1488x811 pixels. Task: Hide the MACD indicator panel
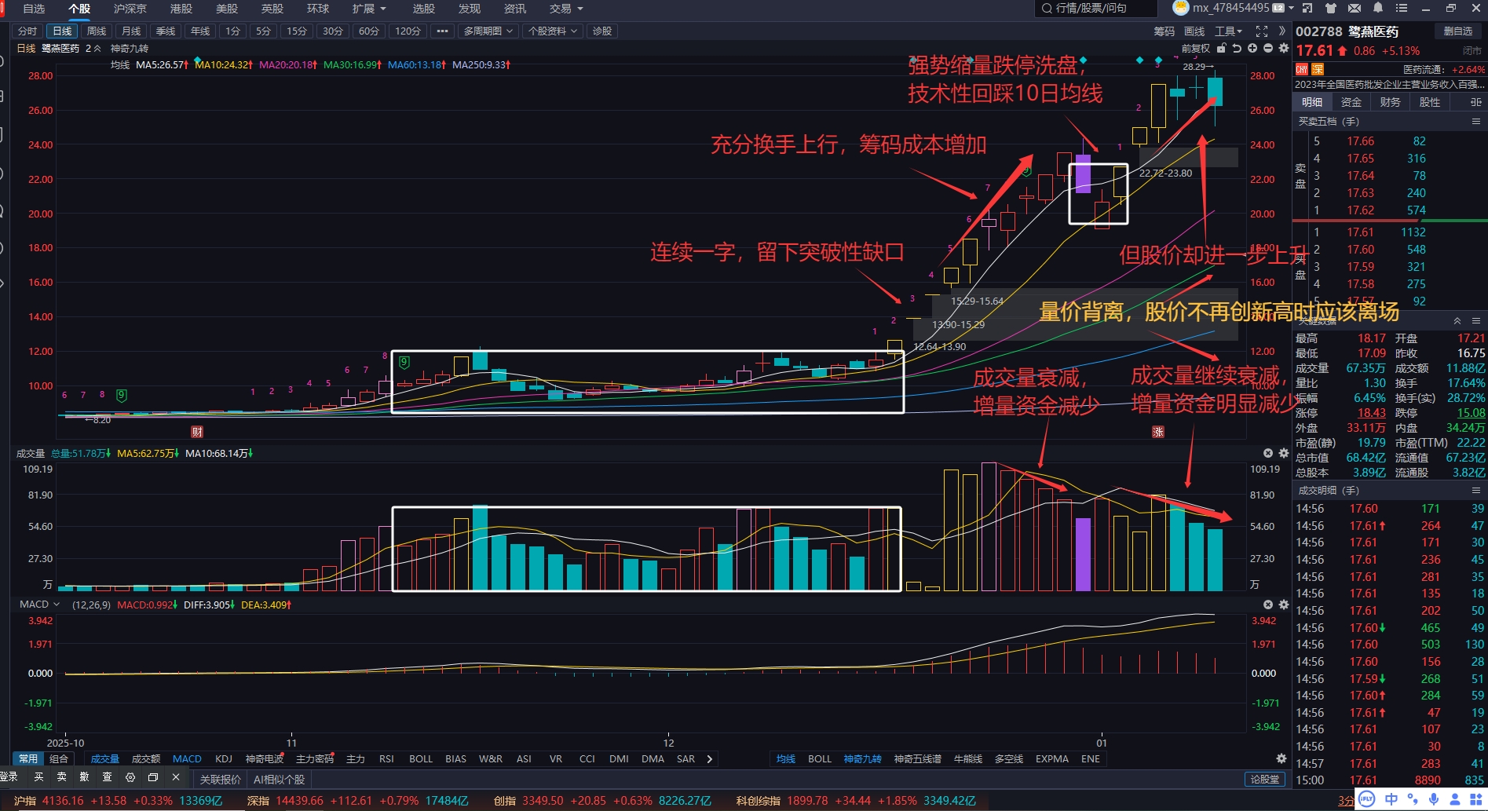1267,605
